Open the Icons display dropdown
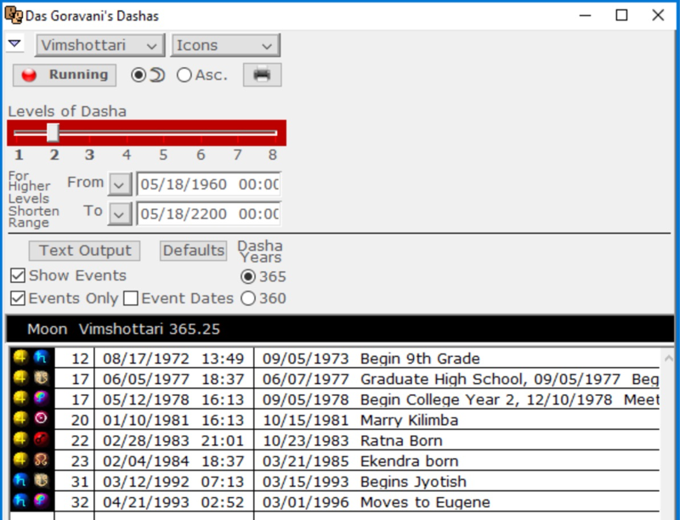The height and width of the screenshot is (520, 680). tap(225, 46)
